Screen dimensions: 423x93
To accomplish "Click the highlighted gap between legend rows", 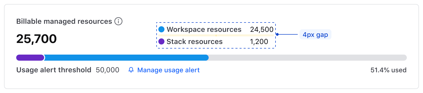I will (x=216, y=35).
